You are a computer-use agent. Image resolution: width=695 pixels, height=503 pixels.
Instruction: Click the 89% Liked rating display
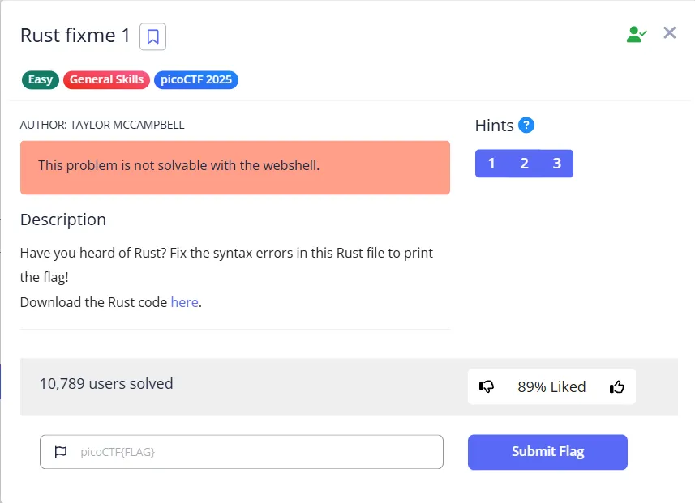551,386
